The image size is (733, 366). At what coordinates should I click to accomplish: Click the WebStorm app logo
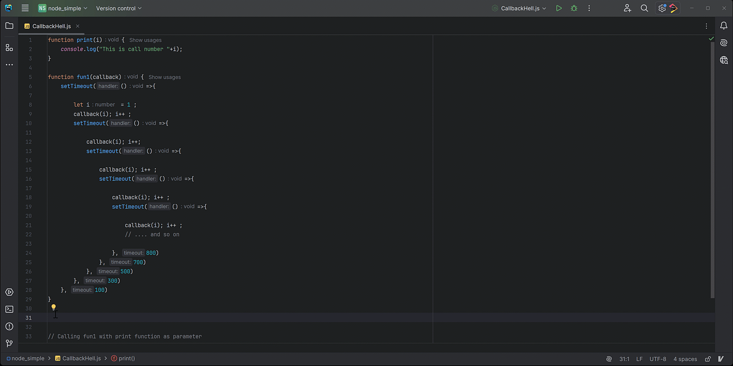pyautogui.click(x=8, y=8)
